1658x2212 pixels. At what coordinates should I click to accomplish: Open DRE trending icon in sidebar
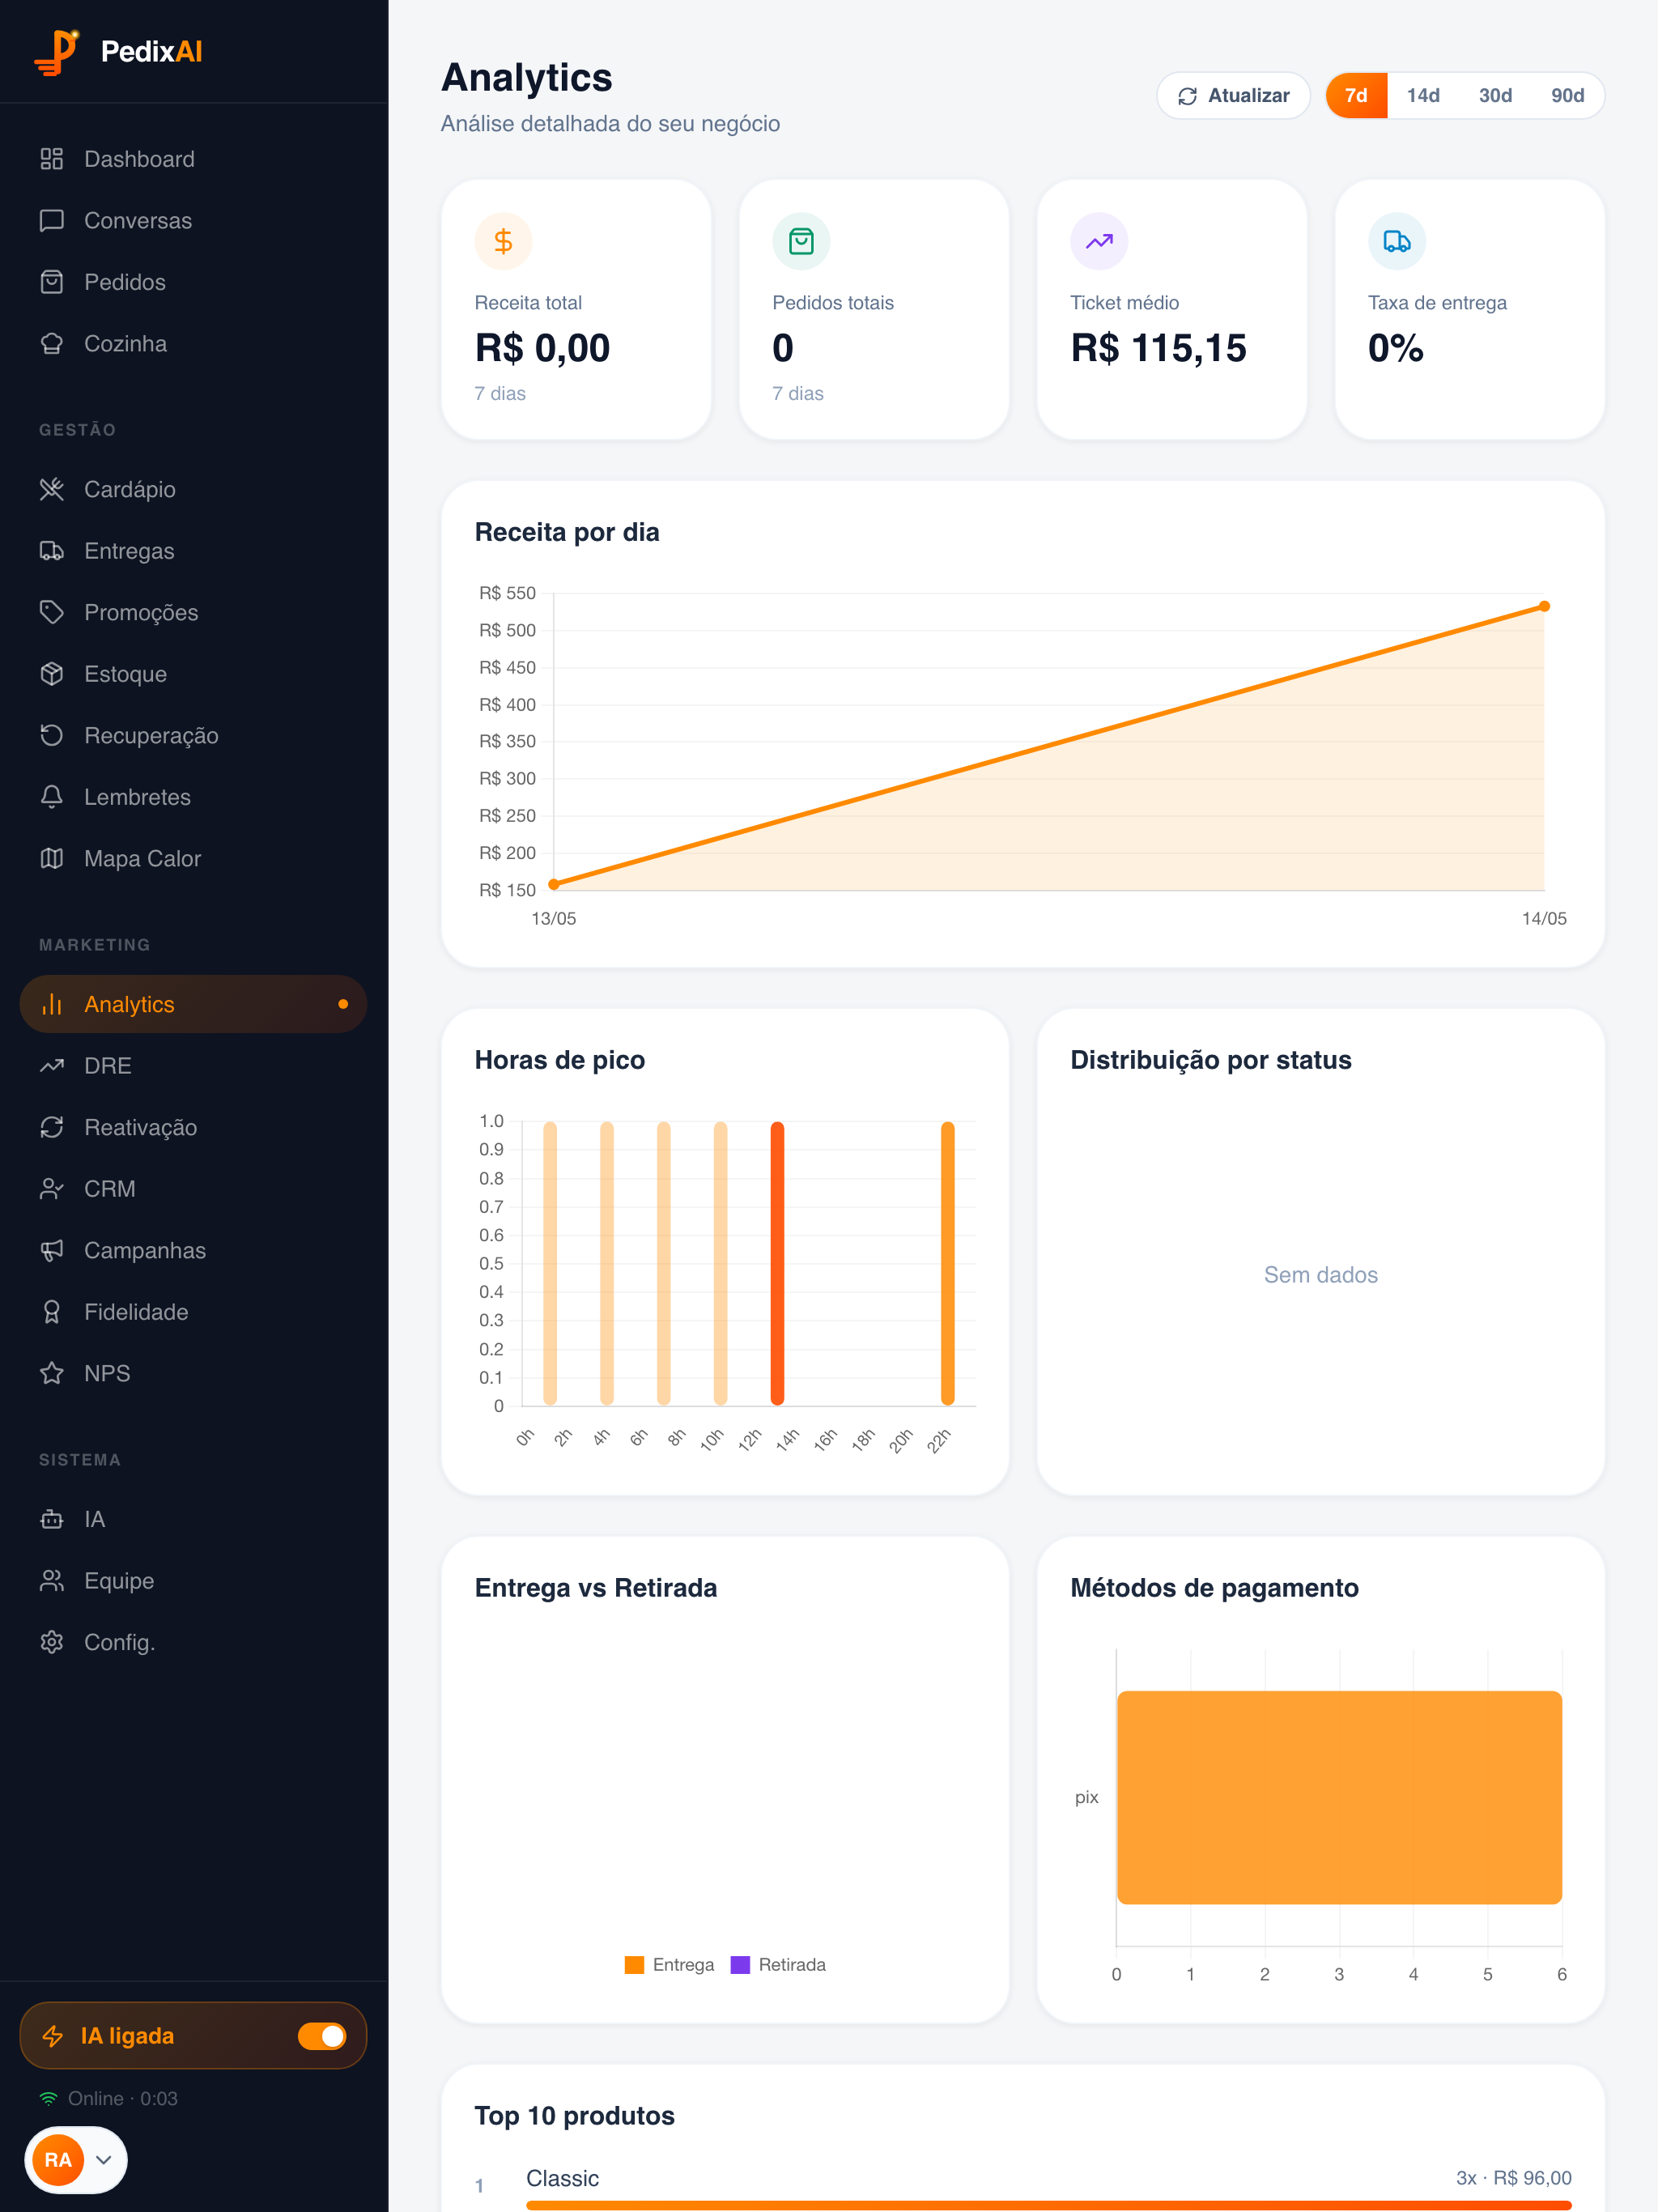(x=52, y=1066)
